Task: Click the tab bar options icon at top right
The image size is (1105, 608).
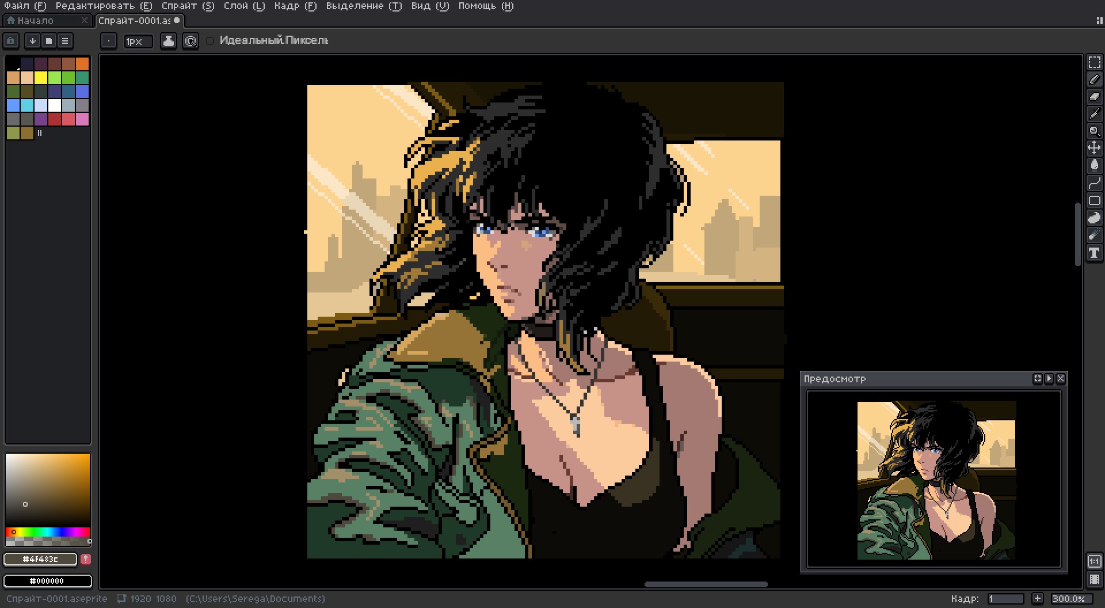Action: tap(1099, 21)
